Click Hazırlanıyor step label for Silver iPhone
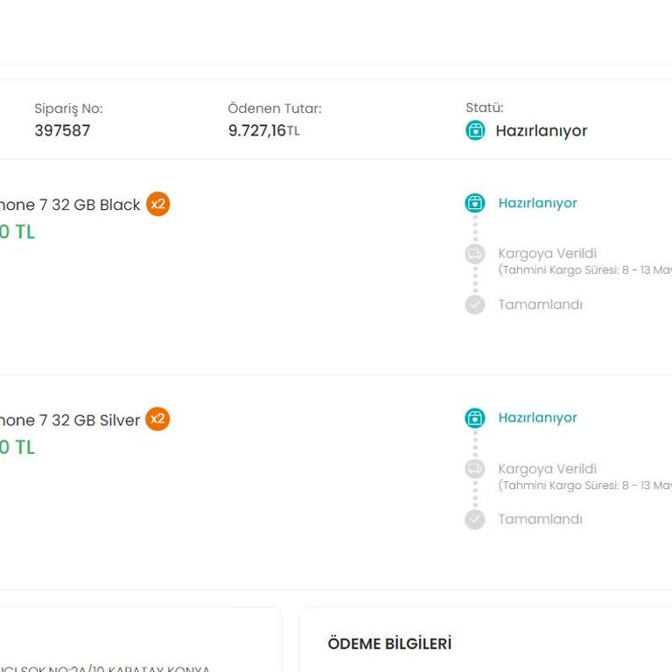This screenshot has height=672, width=672. [x=537, y=418]
